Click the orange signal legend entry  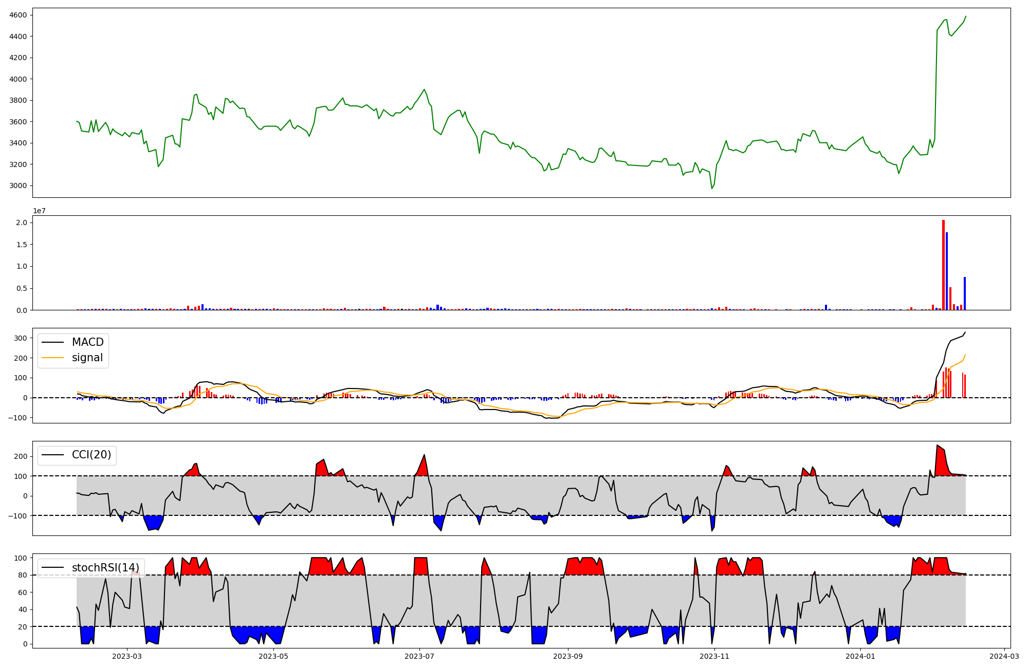[x=87, y=358]
